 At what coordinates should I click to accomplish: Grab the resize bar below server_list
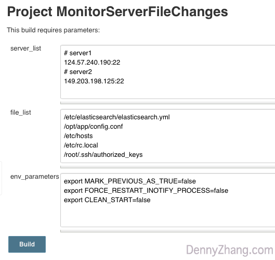point(168,103)
